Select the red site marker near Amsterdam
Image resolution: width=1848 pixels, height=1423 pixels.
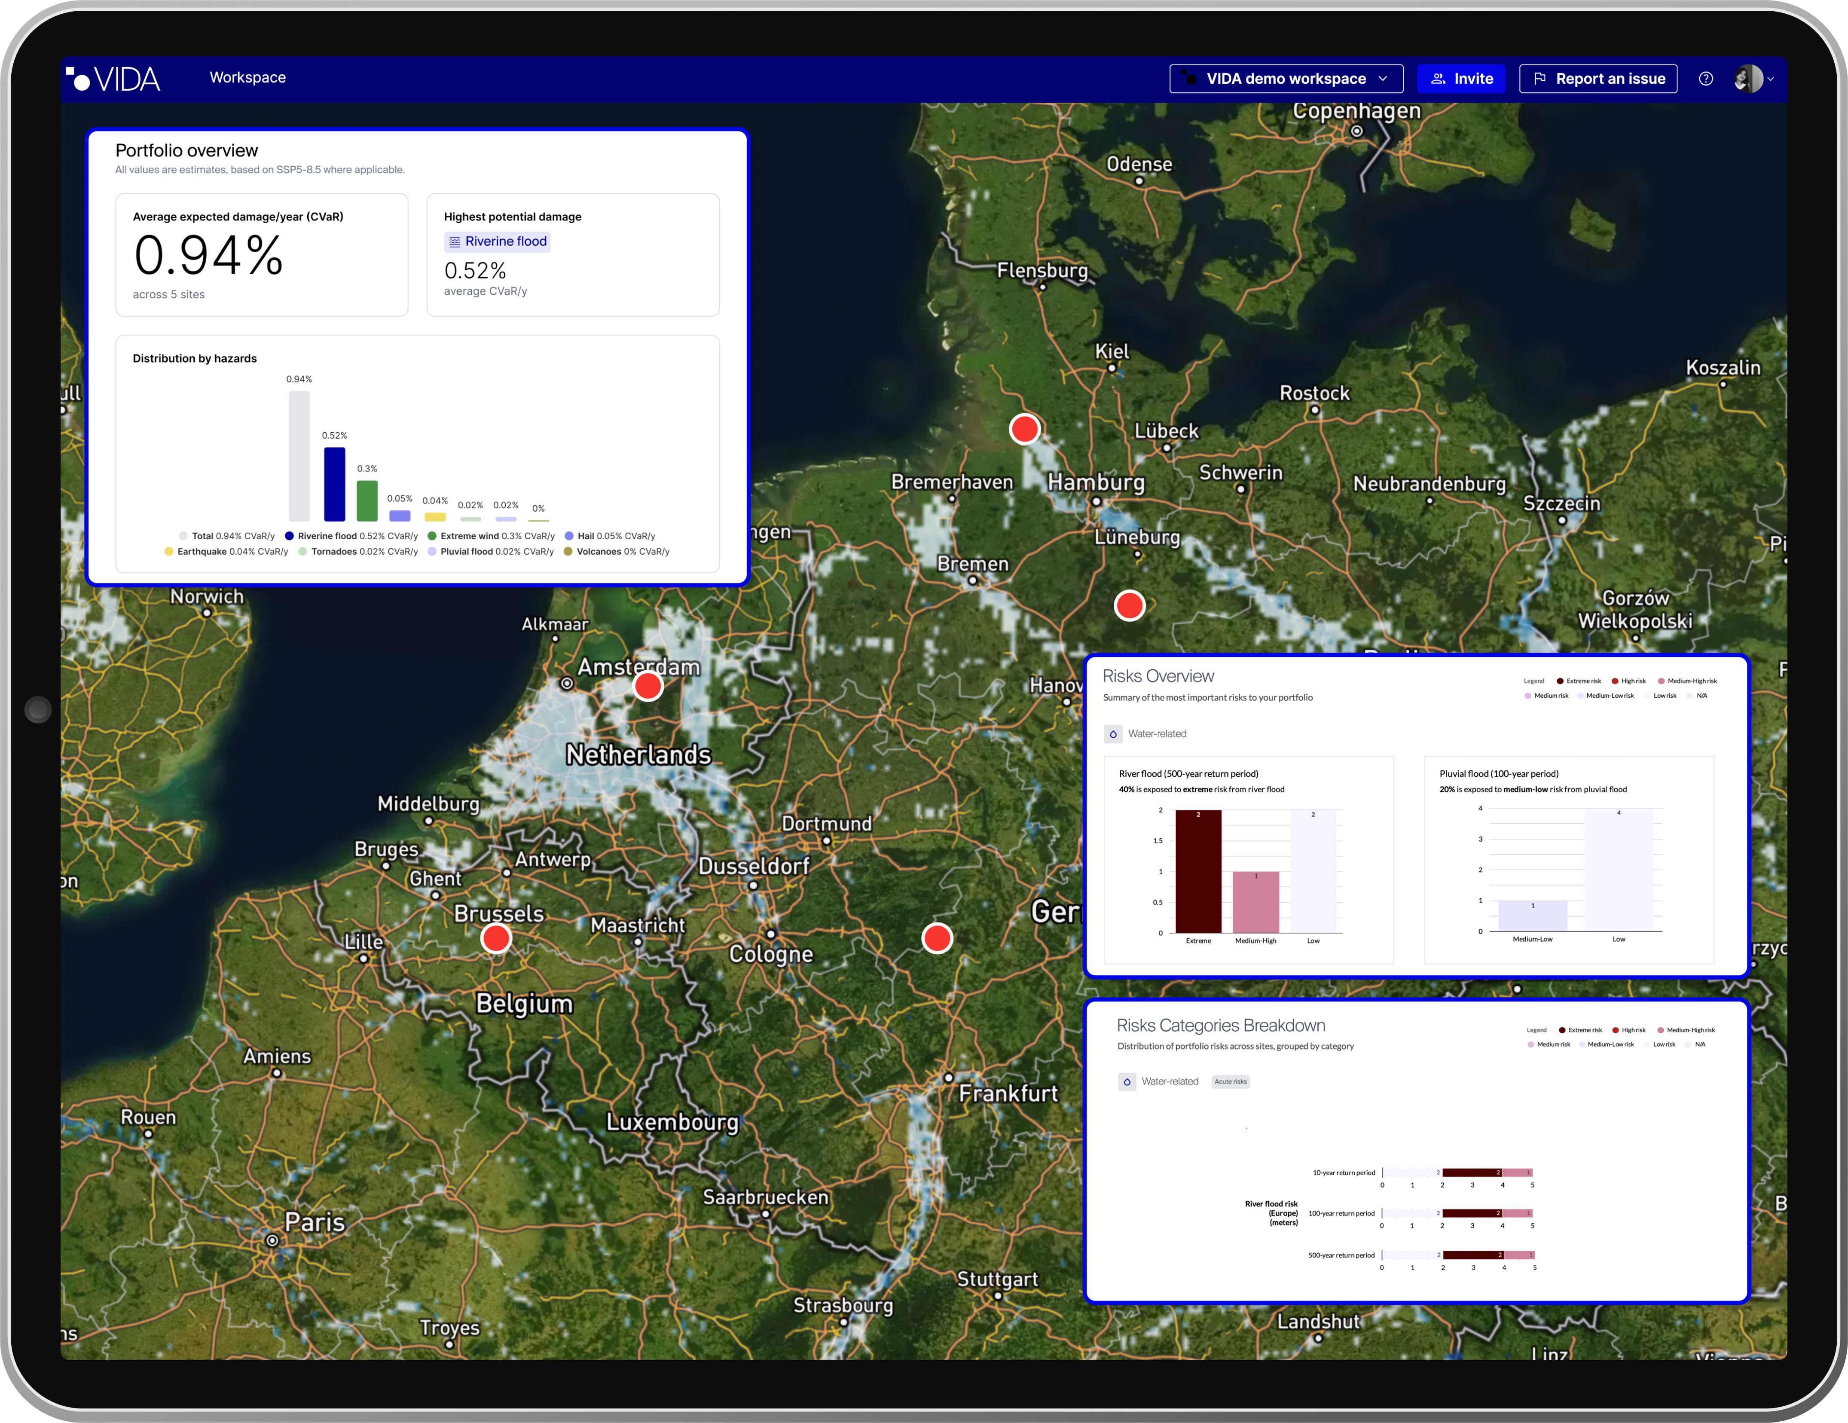pos(648,686)
